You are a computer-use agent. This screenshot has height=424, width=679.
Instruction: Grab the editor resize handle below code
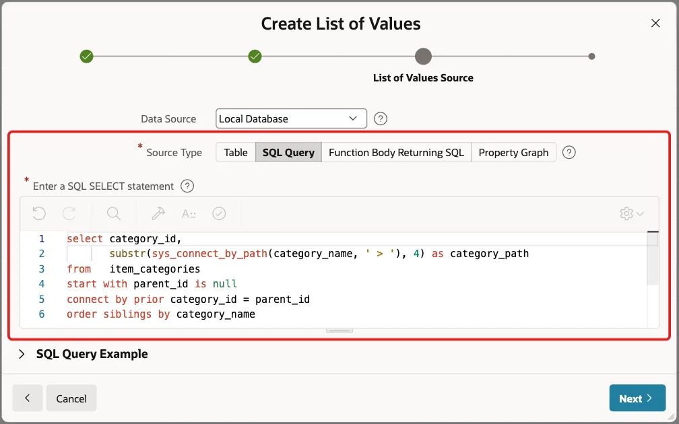point(339,330)
